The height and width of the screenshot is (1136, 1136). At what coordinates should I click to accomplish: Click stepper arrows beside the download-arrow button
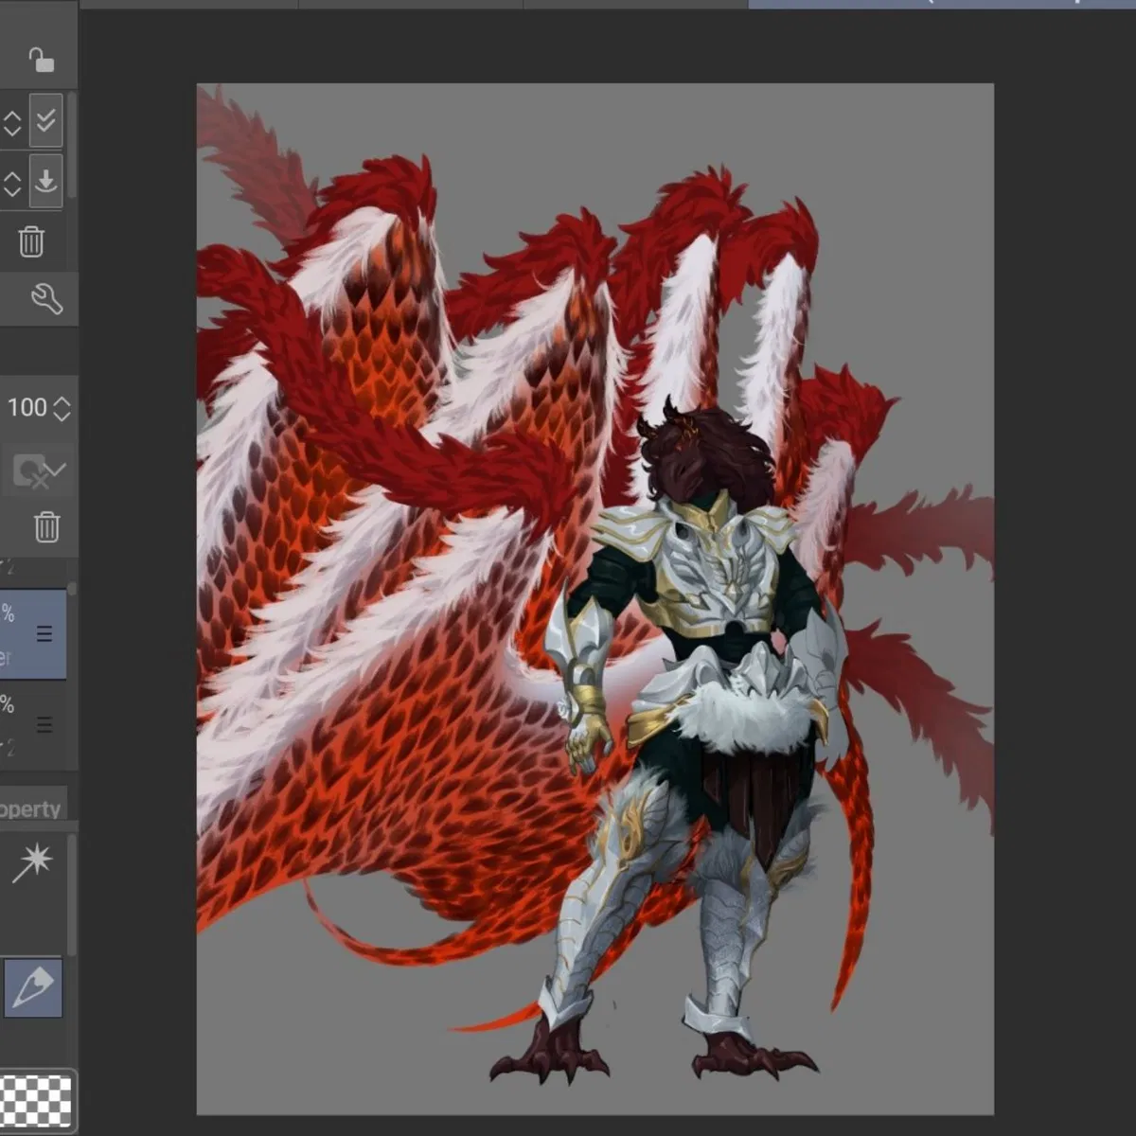point(11,182)
